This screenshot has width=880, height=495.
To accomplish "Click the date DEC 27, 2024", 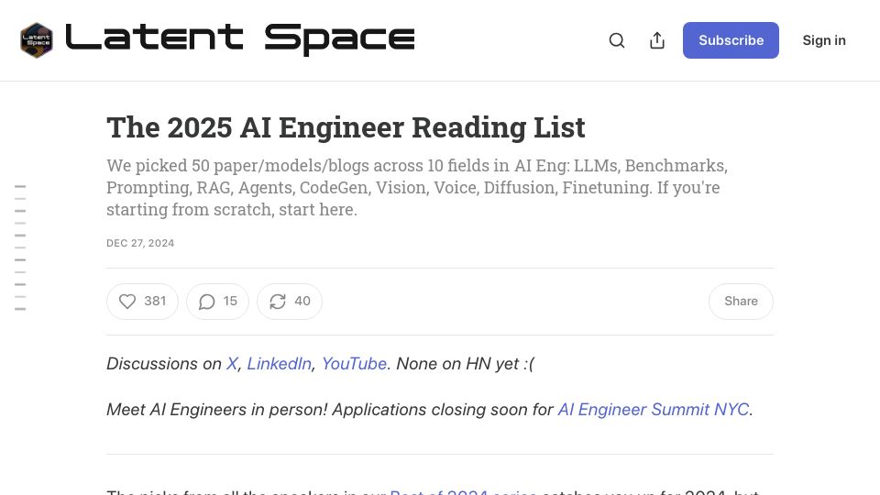I will [140, 243].
